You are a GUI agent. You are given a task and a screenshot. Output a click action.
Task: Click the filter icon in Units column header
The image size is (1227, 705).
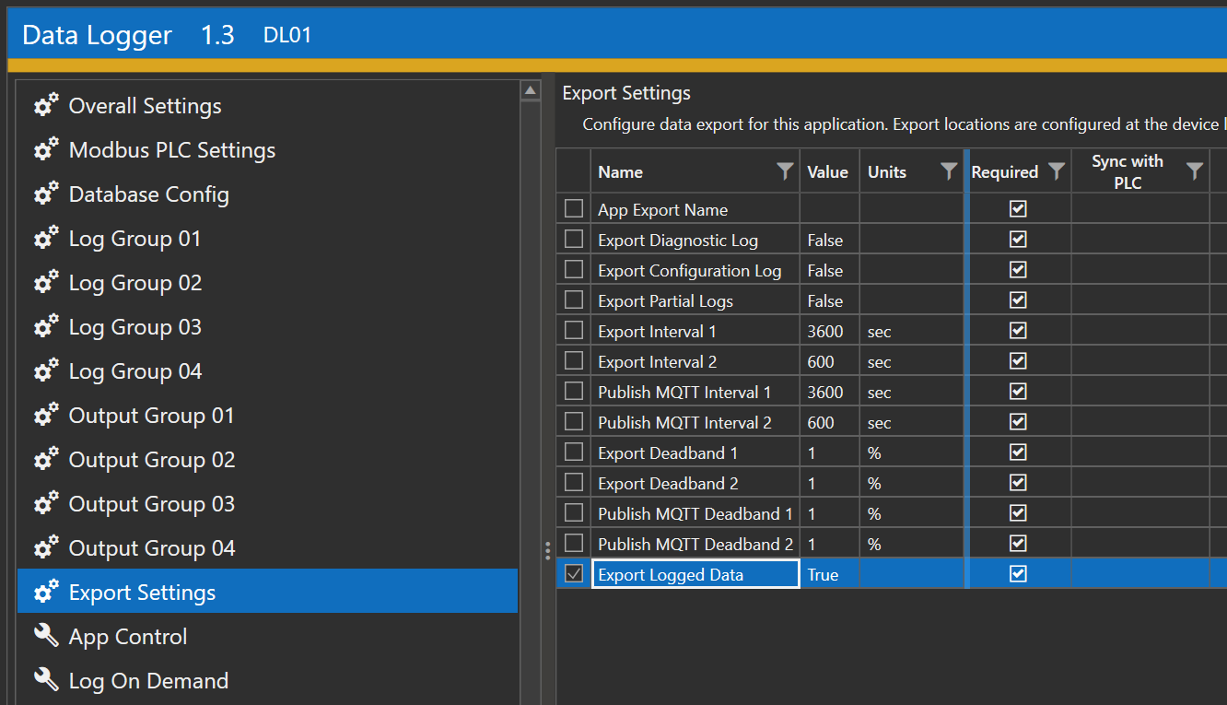949,171
